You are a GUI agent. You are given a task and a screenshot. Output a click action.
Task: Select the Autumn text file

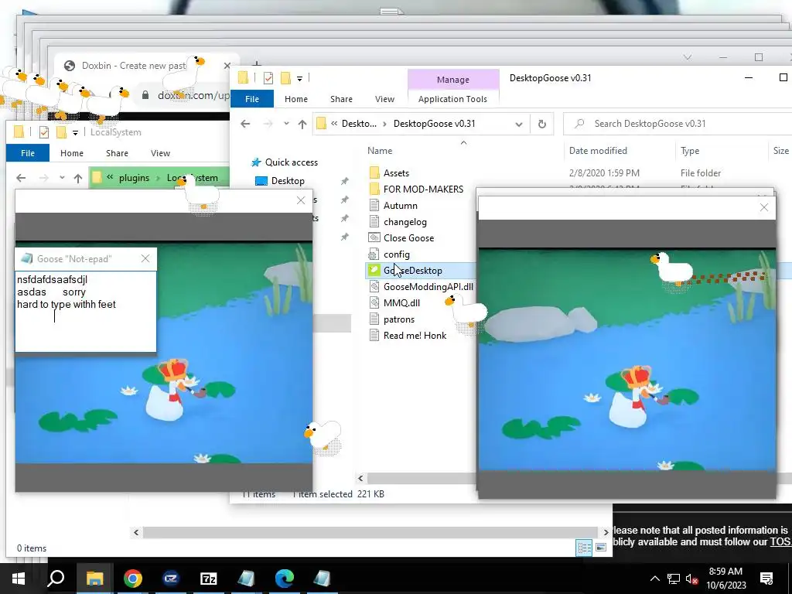coord(400,206)
